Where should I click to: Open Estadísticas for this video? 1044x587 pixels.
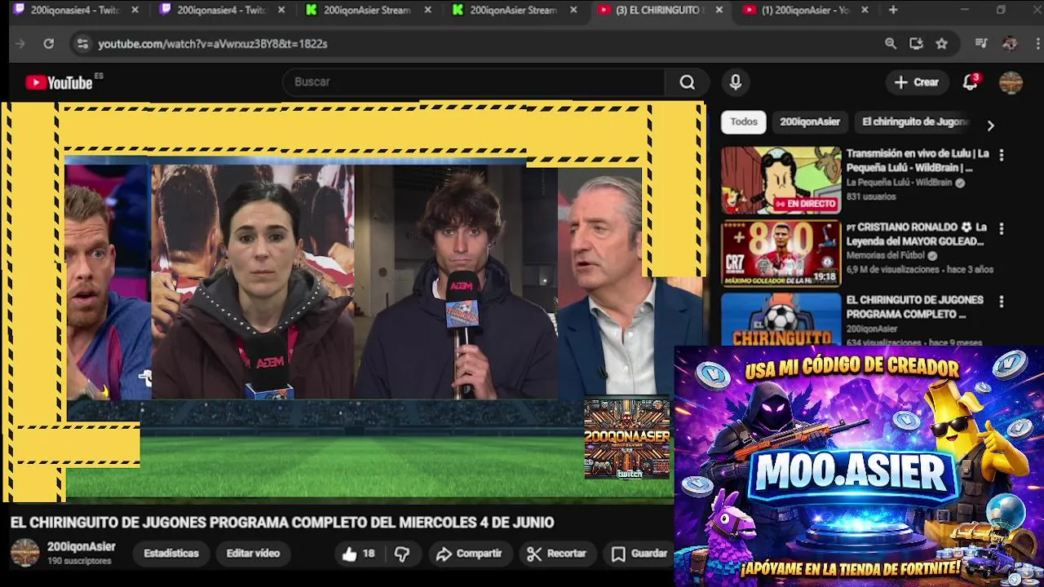coord(171,554)
